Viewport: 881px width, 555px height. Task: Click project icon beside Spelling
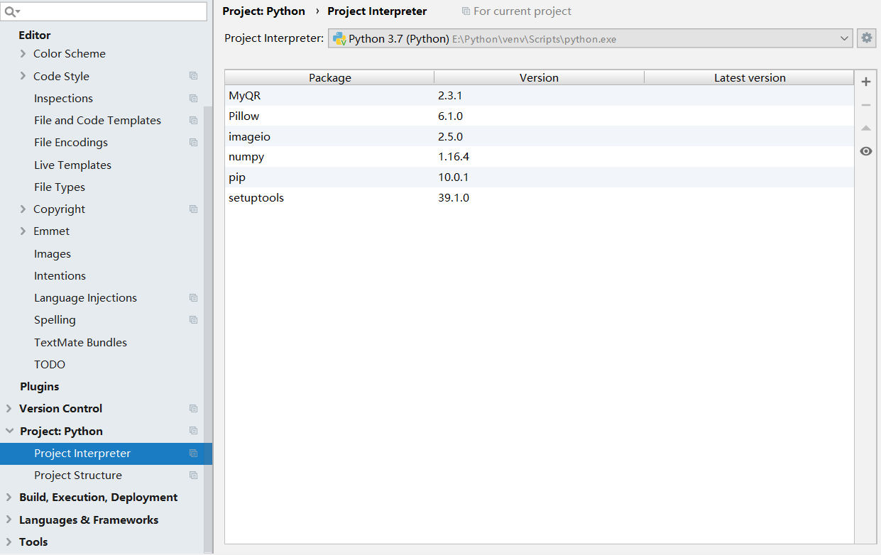(x=193, y=319)
